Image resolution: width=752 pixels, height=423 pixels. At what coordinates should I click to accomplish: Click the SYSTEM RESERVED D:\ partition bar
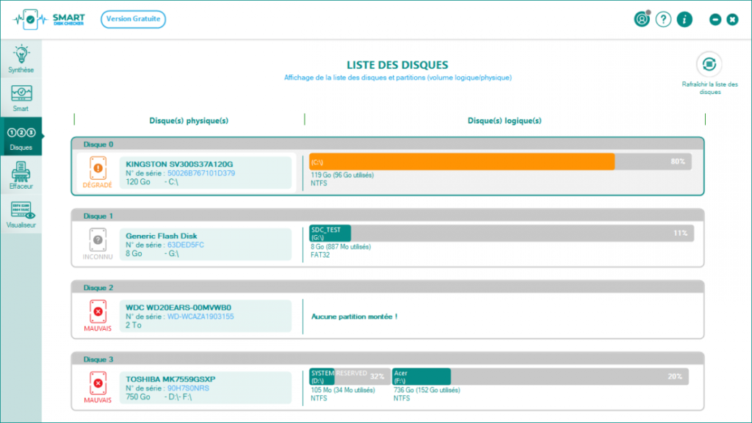click(350, 377)
